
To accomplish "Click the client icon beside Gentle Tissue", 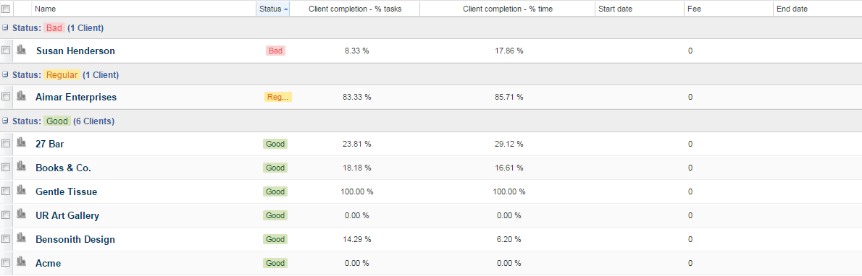I will pos(22,191).
